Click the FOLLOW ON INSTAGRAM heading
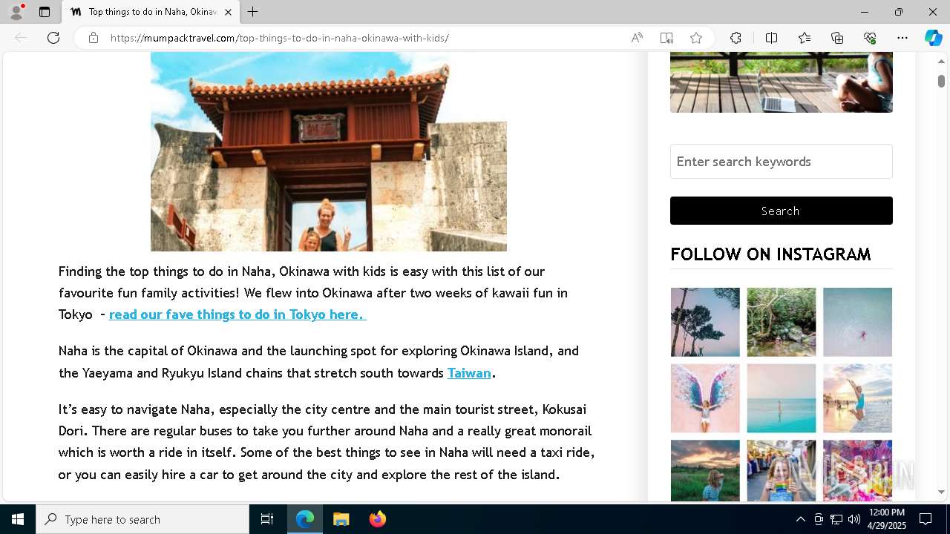The width and height of the screenshot is (950, 534). (x=770, y=254)
